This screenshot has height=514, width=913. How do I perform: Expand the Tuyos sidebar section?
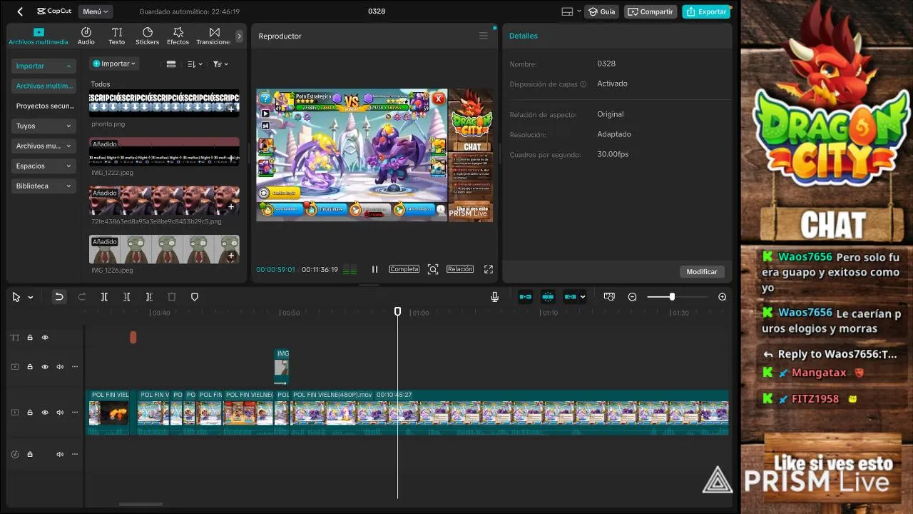click(44, 126)
